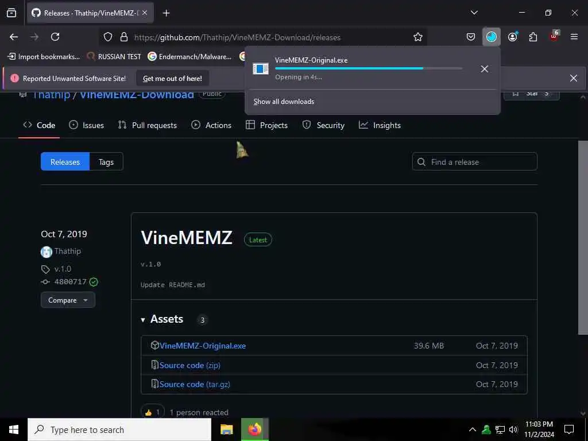Reload the current page
Viewport: 588px width, 441px height.
tap(55, 37)
